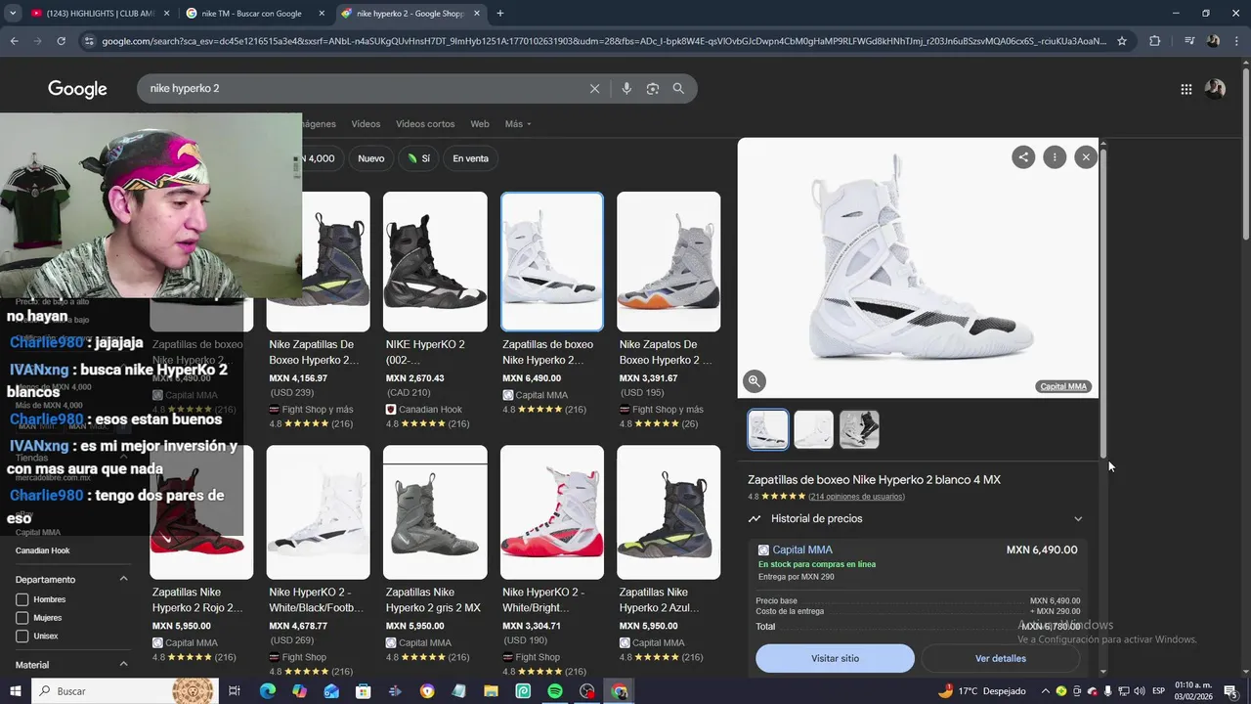Open the three-dot menu on the product panel
1251x704 pixels.
coord(1055,156)
